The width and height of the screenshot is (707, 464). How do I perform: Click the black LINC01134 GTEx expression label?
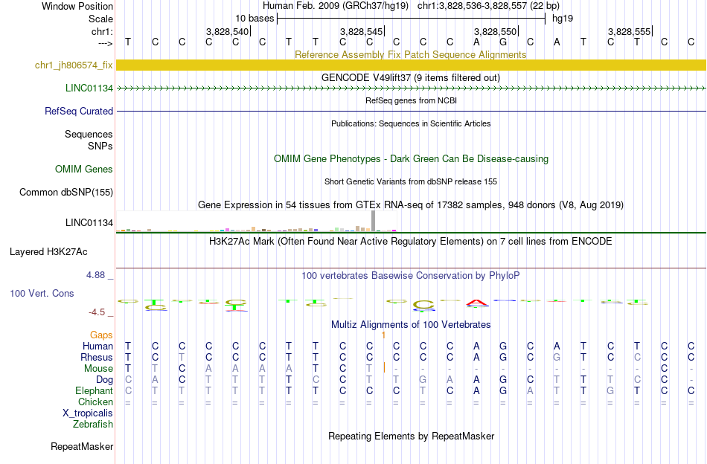click(x=89, y=222)
